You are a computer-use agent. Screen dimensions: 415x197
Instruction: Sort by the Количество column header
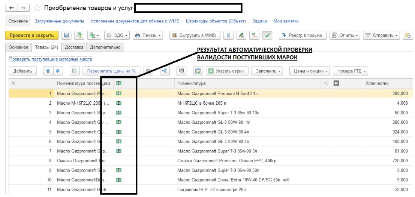[x=387, y=83]
